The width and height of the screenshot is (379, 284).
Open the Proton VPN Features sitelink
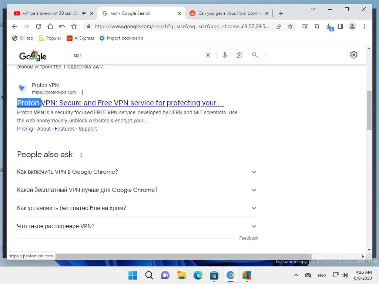pyautogui.click(x=64, y=129)
